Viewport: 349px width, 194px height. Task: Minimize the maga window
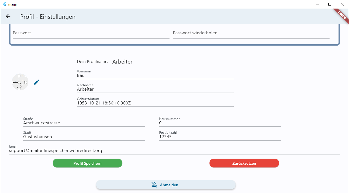317,4
